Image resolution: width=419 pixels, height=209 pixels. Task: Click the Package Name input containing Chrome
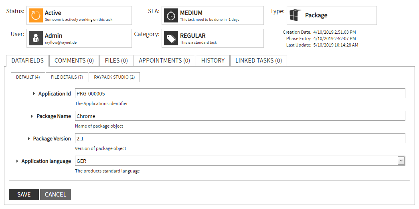point(240,116)
